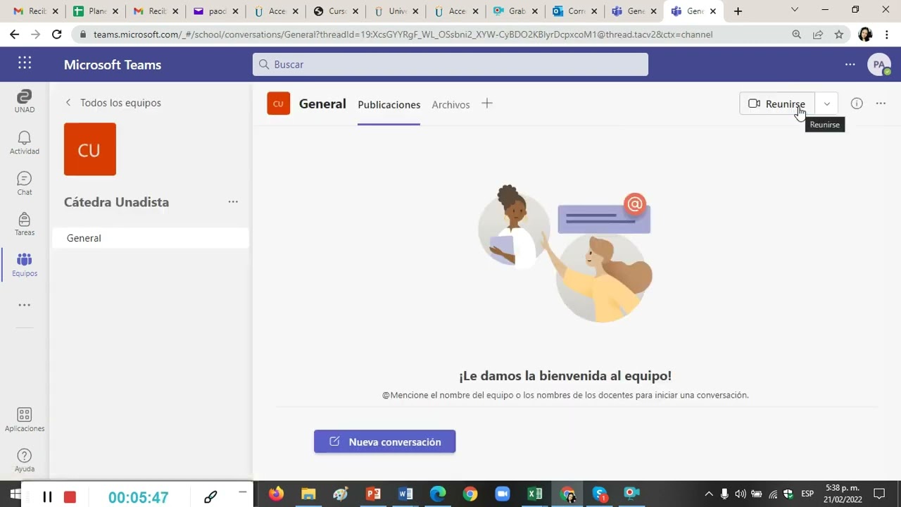901x507 pixels.
Task: Minimize the recorder toolbar
Action: 243,492
